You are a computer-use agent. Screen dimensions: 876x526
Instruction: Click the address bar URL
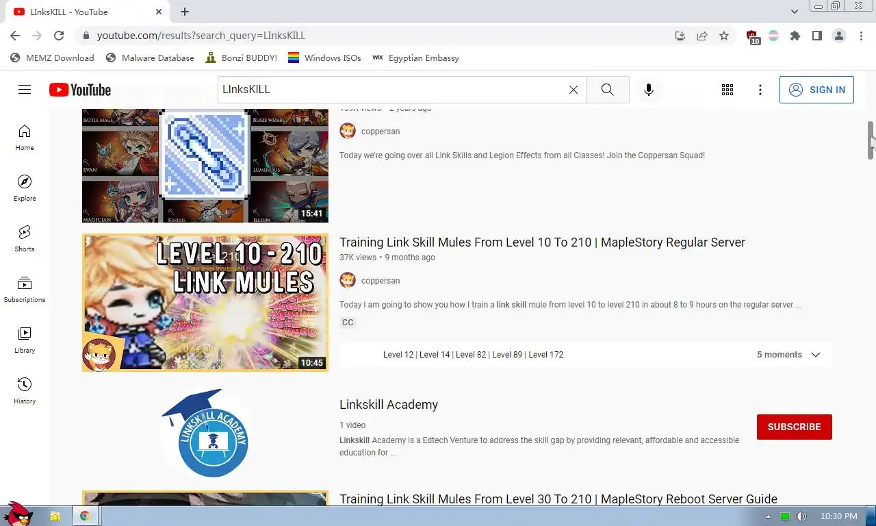[x=201, y=36]
